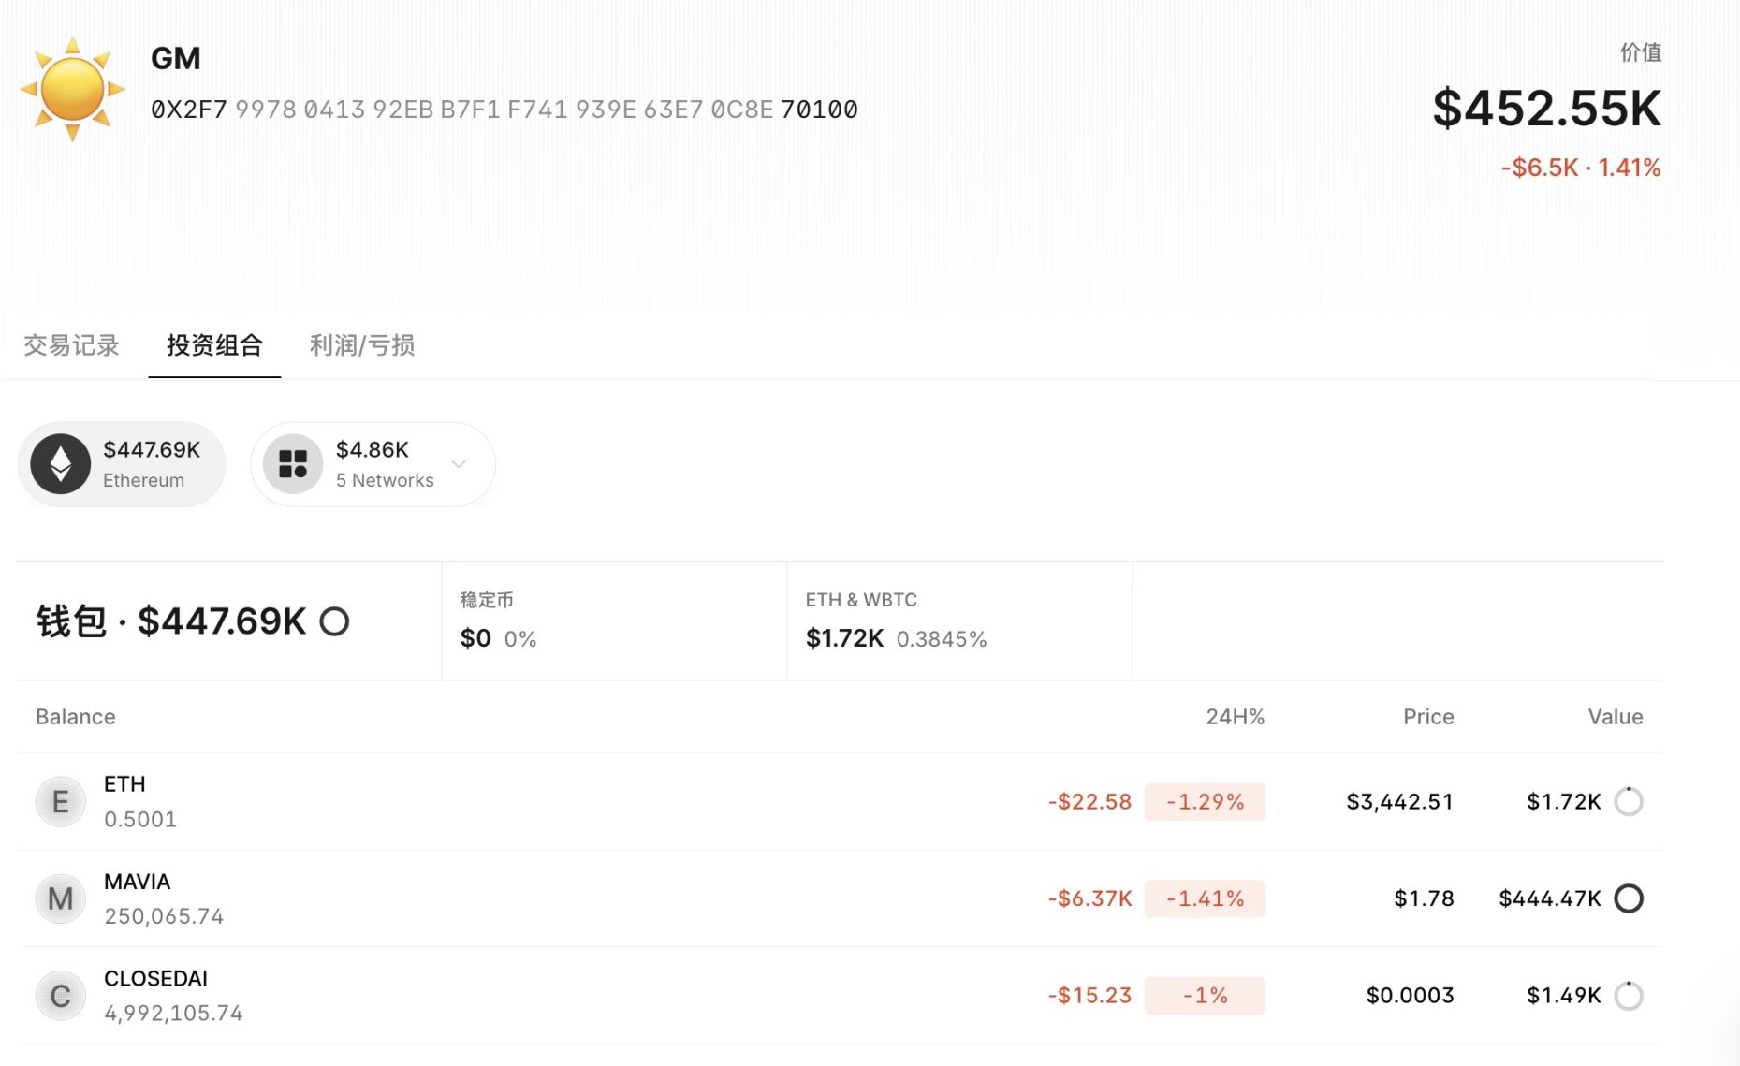
Task: Click the allocation ring for ETH row
Action: (1629, 802)
